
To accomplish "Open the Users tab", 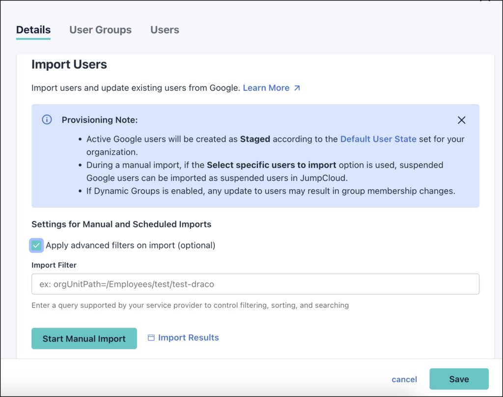I will [x=165, y=30].
